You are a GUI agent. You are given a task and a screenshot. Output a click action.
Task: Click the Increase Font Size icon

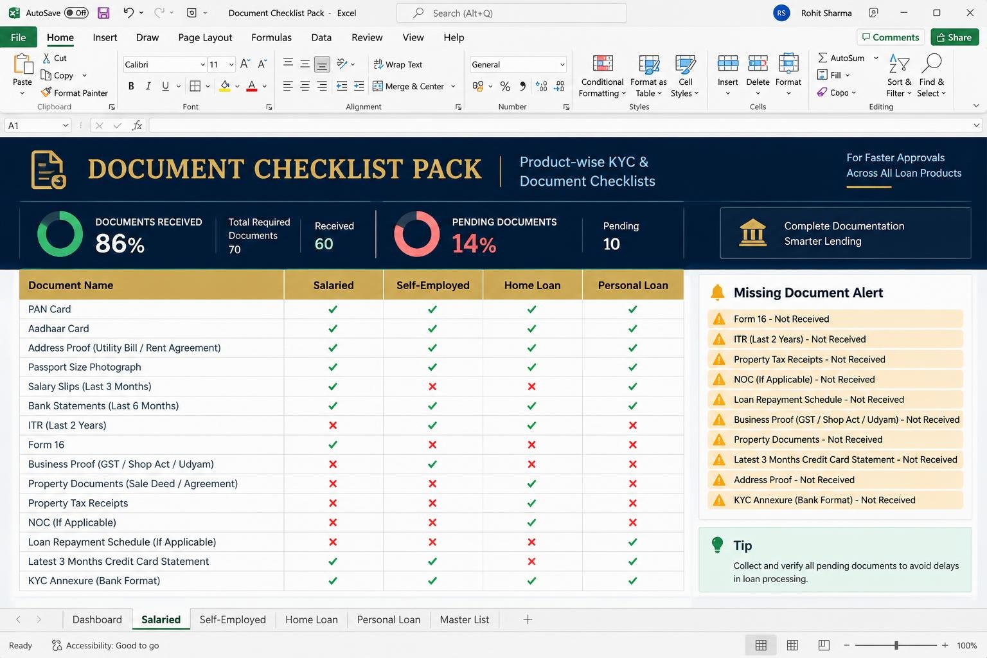click(245, 64)
